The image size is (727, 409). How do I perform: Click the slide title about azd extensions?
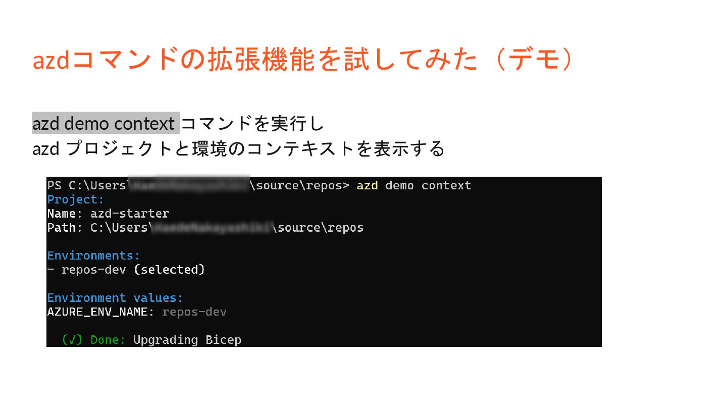click(x=303, y=60)
